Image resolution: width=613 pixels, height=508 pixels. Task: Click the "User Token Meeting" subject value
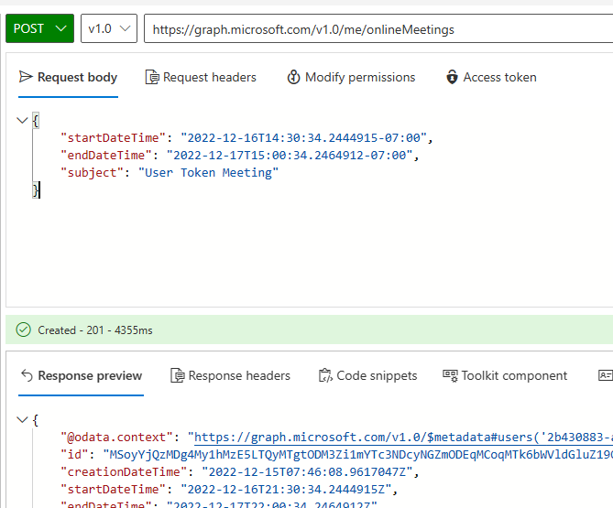(x=208, y=172)
